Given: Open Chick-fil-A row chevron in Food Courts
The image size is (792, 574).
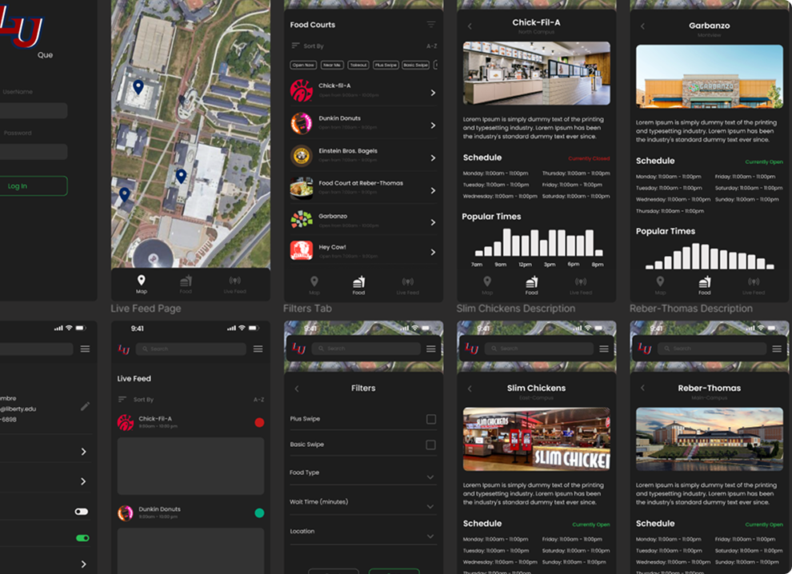Looking at the screenshot, I should 433,93.
